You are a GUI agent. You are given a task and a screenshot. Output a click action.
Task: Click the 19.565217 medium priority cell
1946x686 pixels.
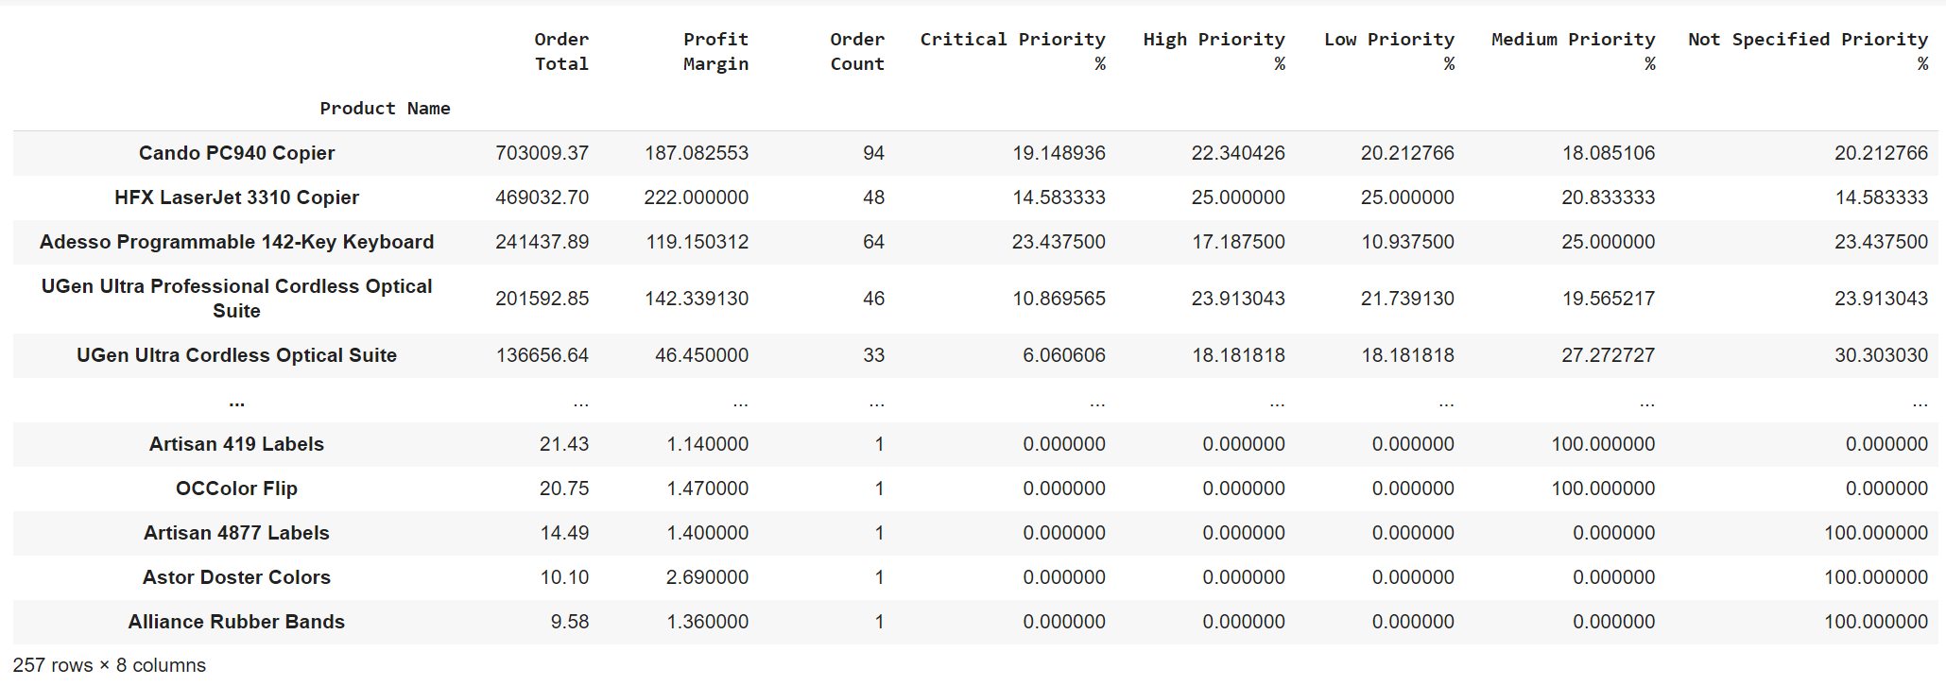point(1608,299)
